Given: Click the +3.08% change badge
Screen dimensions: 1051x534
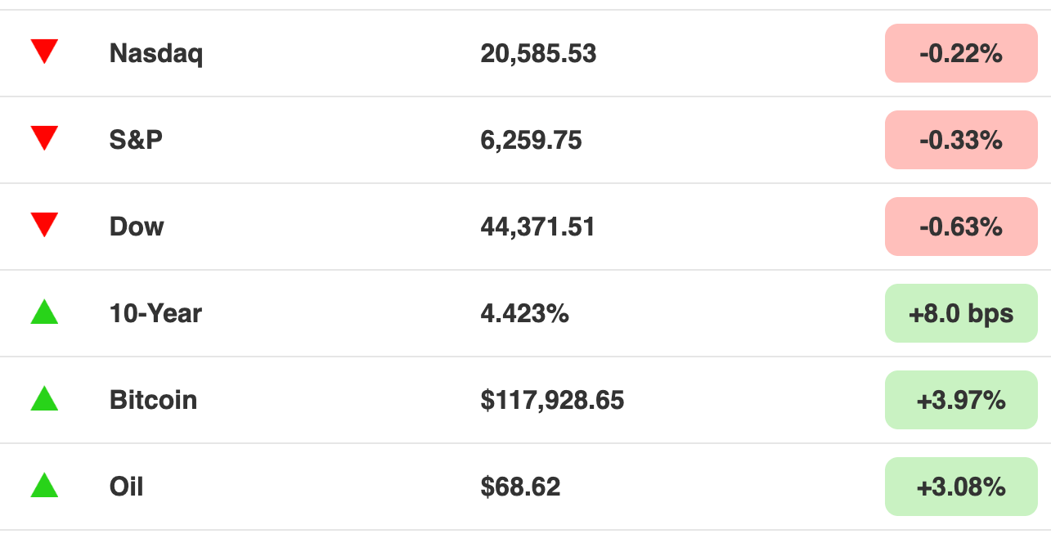Looking at the screenshot, I should [961, 487].
